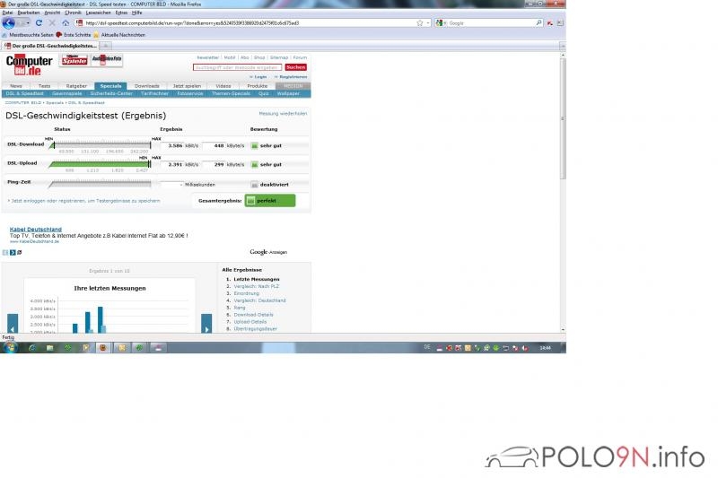The image size is (718, 478).
Task: Bookmark this page with the star icon
Action: pos(419,22)
